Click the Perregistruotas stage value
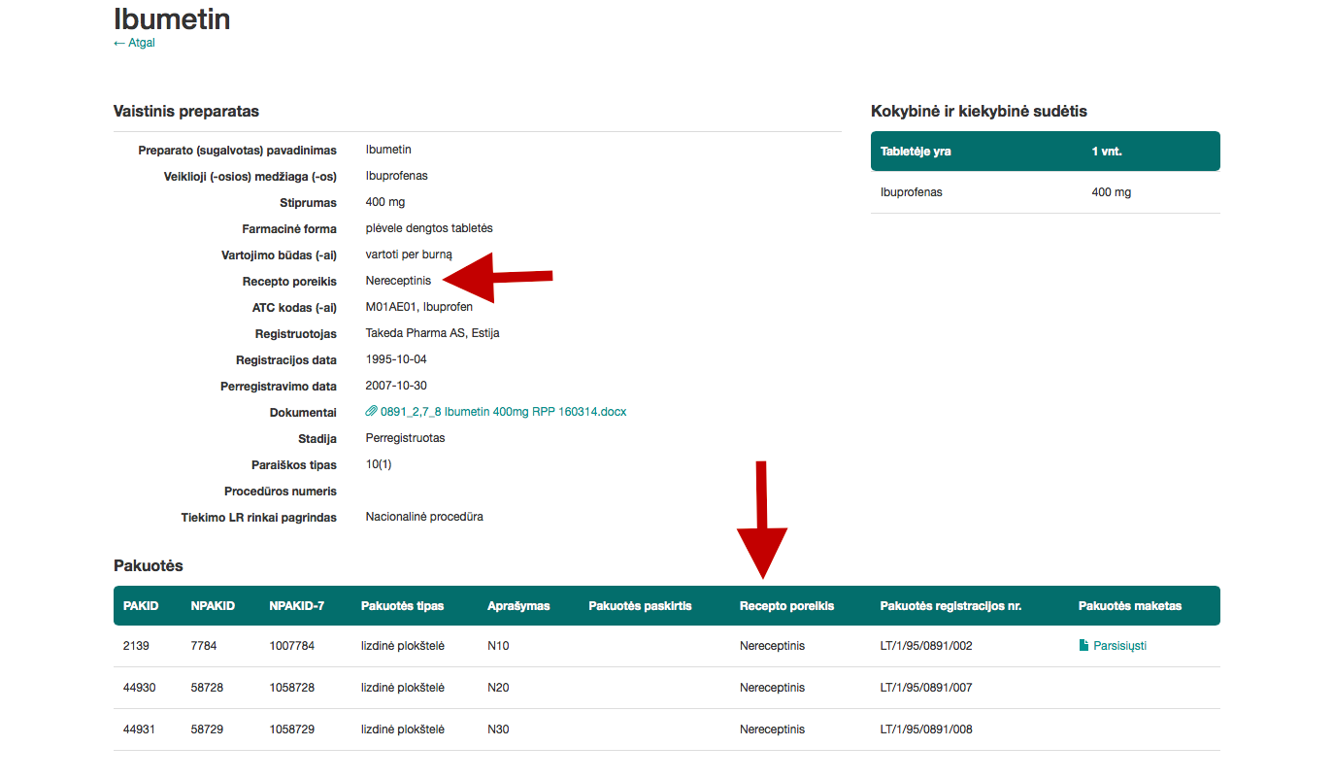Screen dimensions: 1333x780 pyautogui.click(x=406, y=438)
